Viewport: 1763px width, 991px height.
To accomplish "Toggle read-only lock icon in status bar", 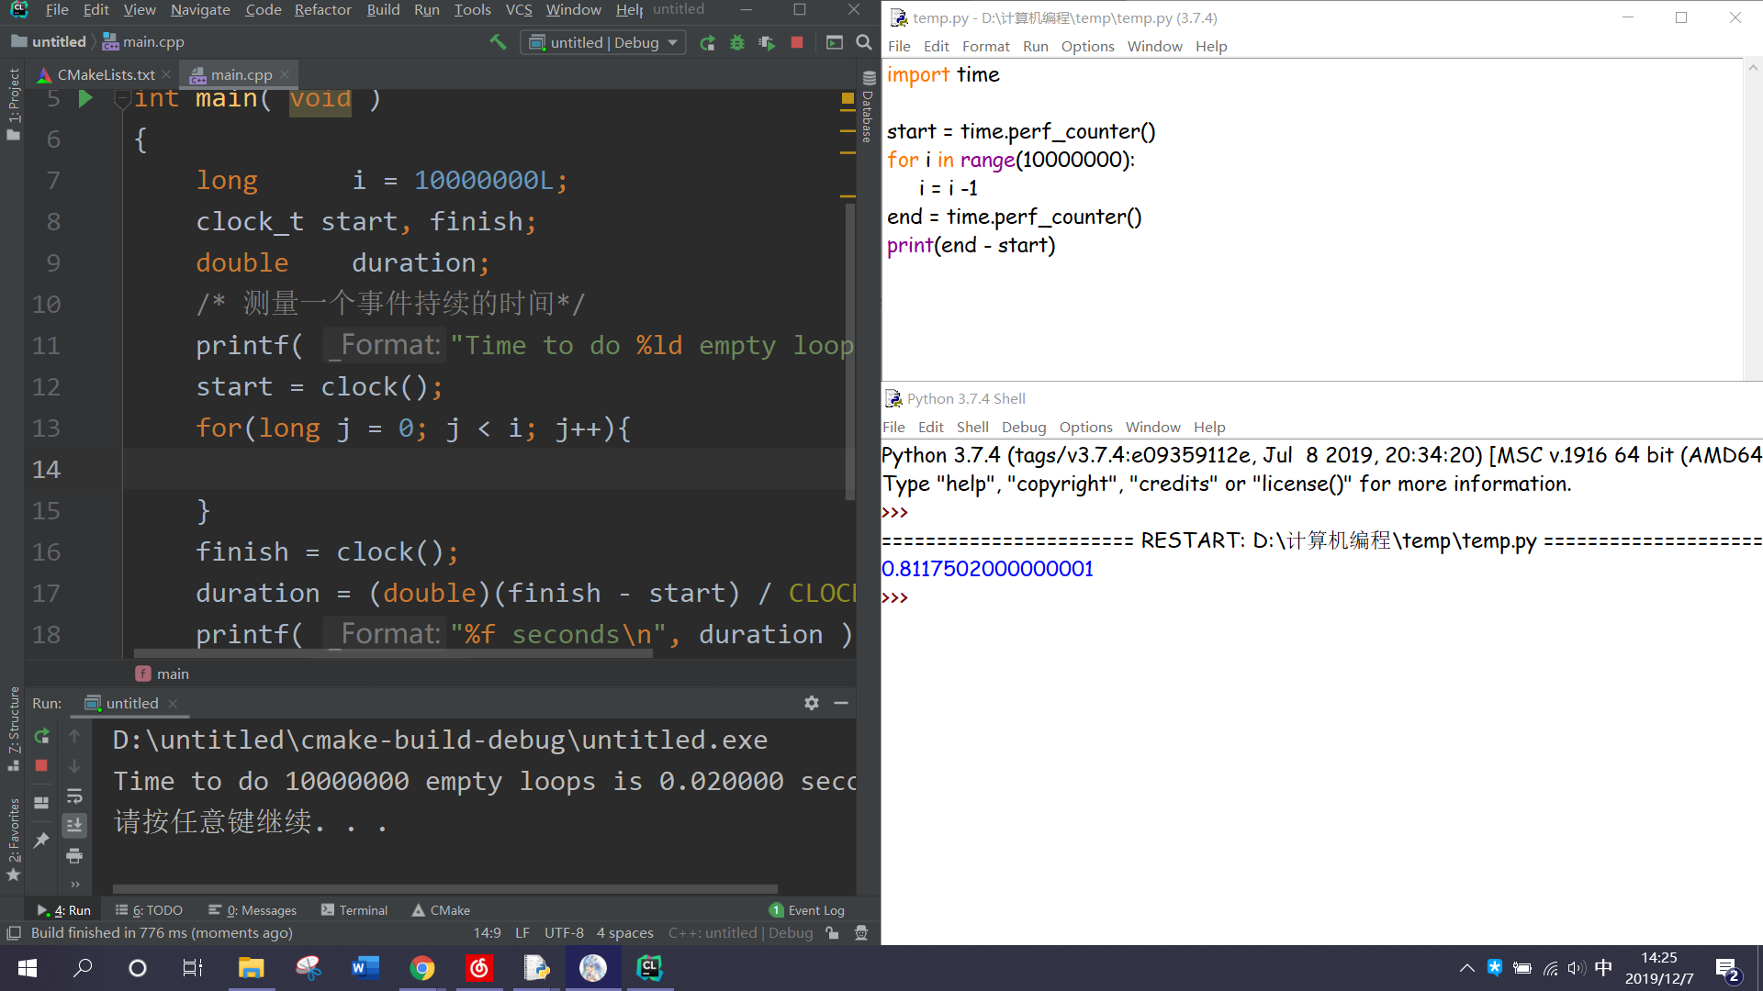I will (832, 933).
